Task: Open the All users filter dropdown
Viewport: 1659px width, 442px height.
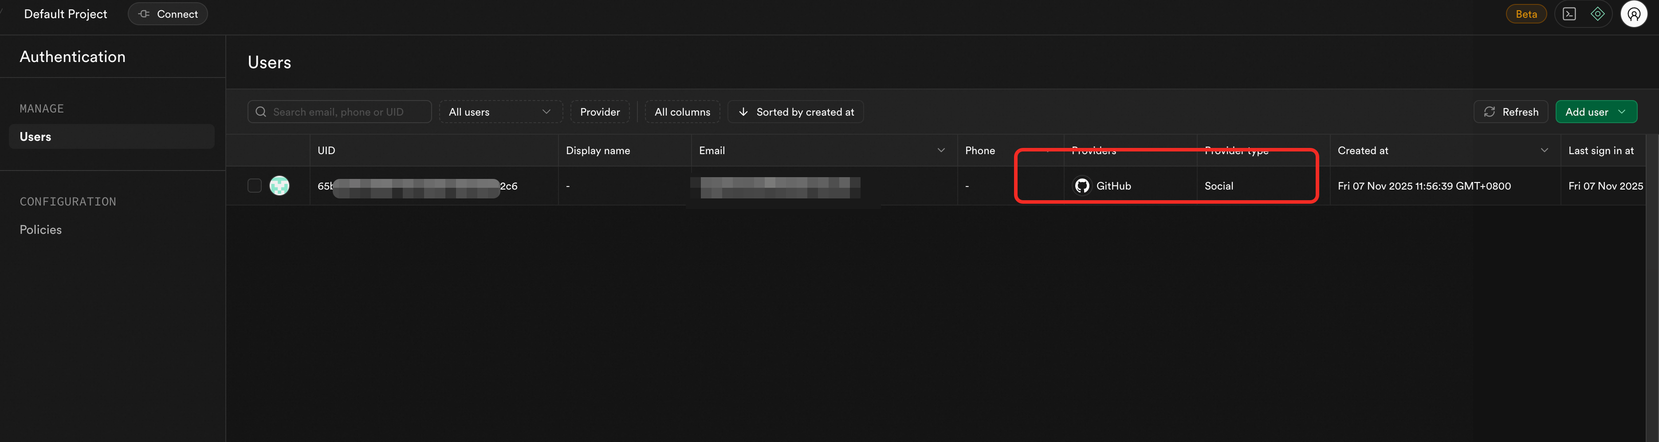Action: [x=500, y=112]
